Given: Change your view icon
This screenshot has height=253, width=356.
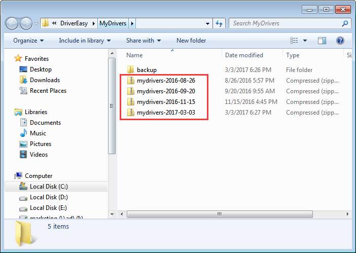Looking at the screenshot, I should pos(294,41).
